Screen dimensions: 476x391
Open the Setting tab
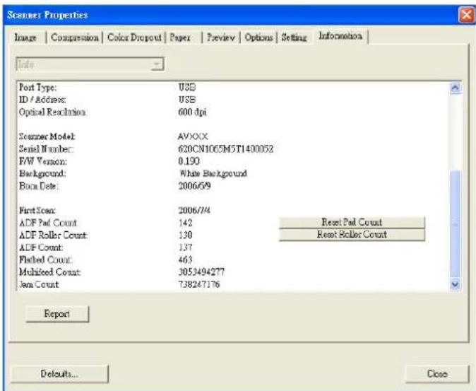294,37
